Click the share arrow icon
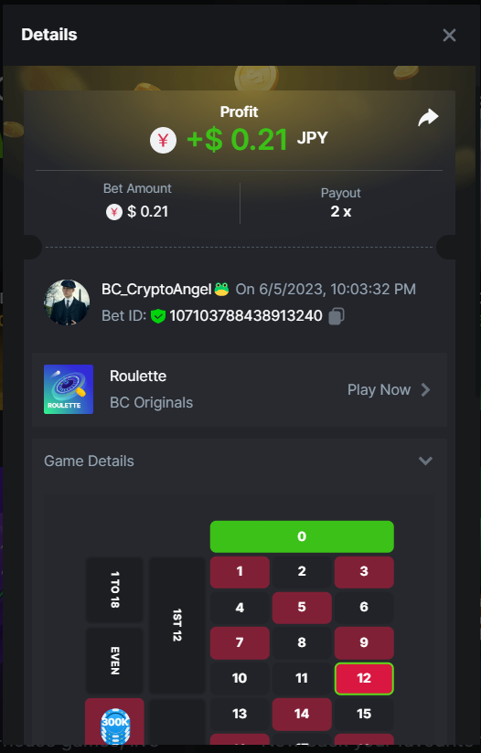The width and height of the screenshot is (481, 753). (x=428, y=117)
